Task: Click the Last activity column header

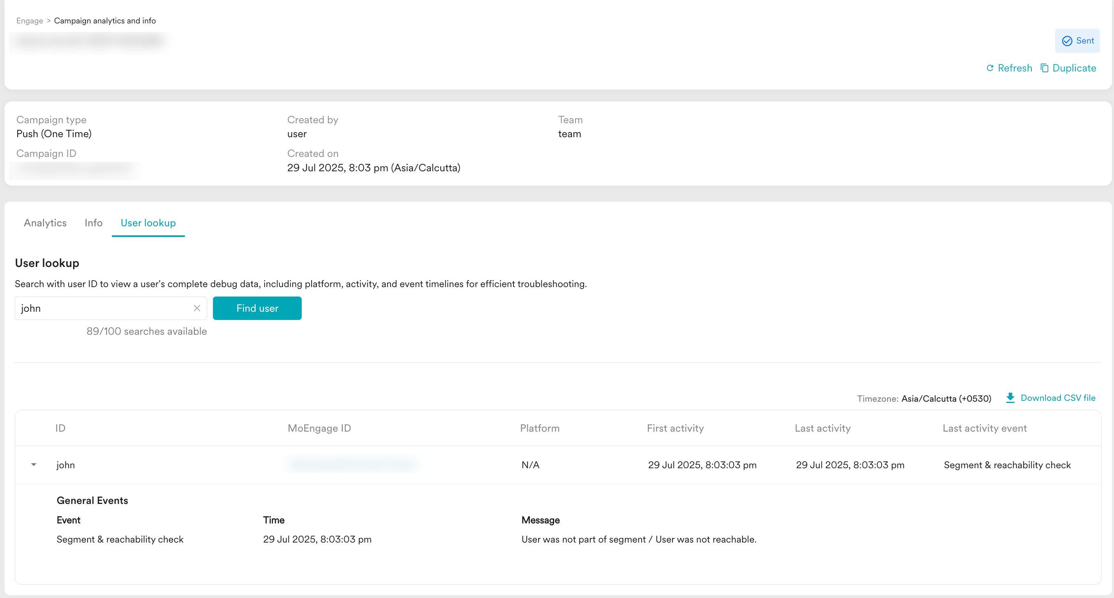Action: point(823,428)
